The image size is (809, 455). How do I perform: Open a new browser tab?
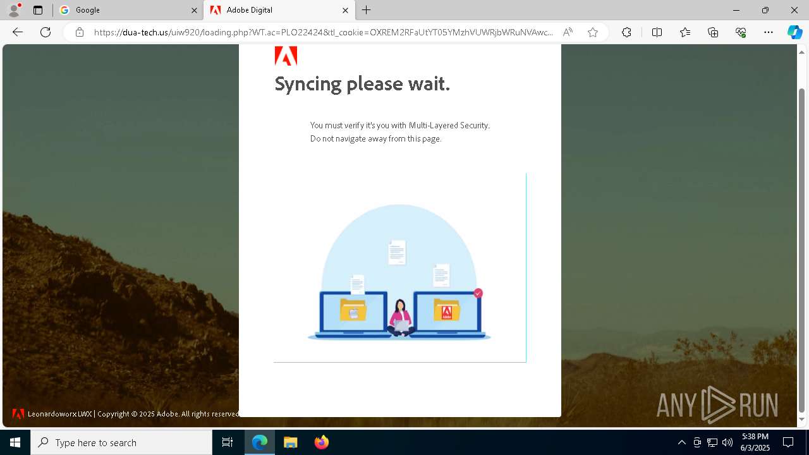(x=367, y=10)
